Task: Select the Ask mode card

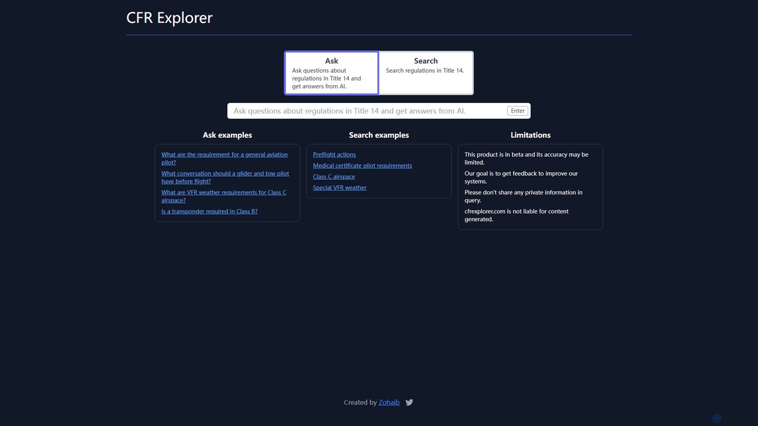Action: [332, 73]
